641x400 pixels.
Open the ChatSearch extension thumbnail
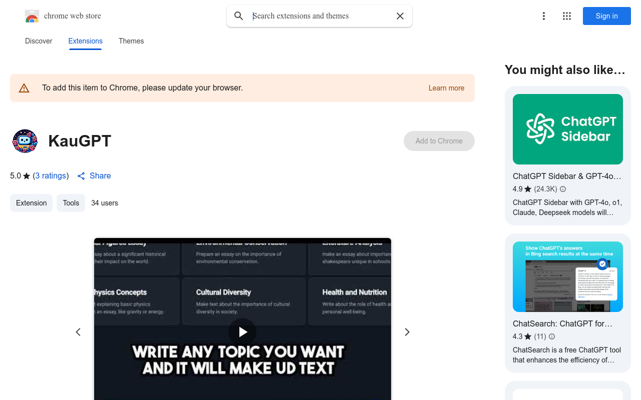tap(568, 276)
